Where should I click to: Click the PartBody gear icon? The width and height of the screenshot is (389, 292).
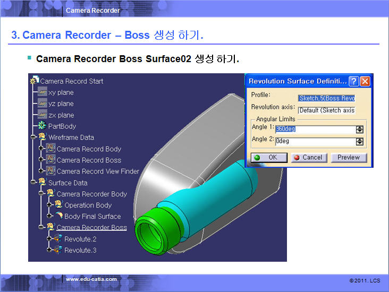pos(42,126)
